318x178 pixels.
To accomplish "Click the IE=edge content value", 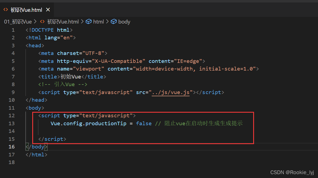I will click(188, 61).
